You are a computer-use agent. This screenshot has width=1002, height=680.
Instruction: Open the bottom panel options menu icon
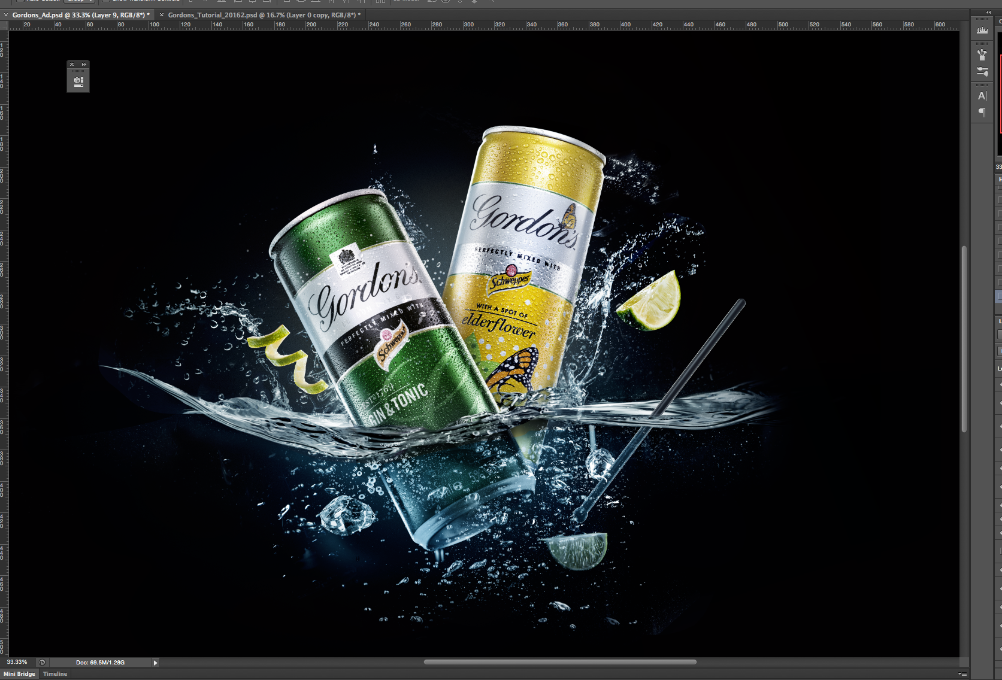[962, 674]
